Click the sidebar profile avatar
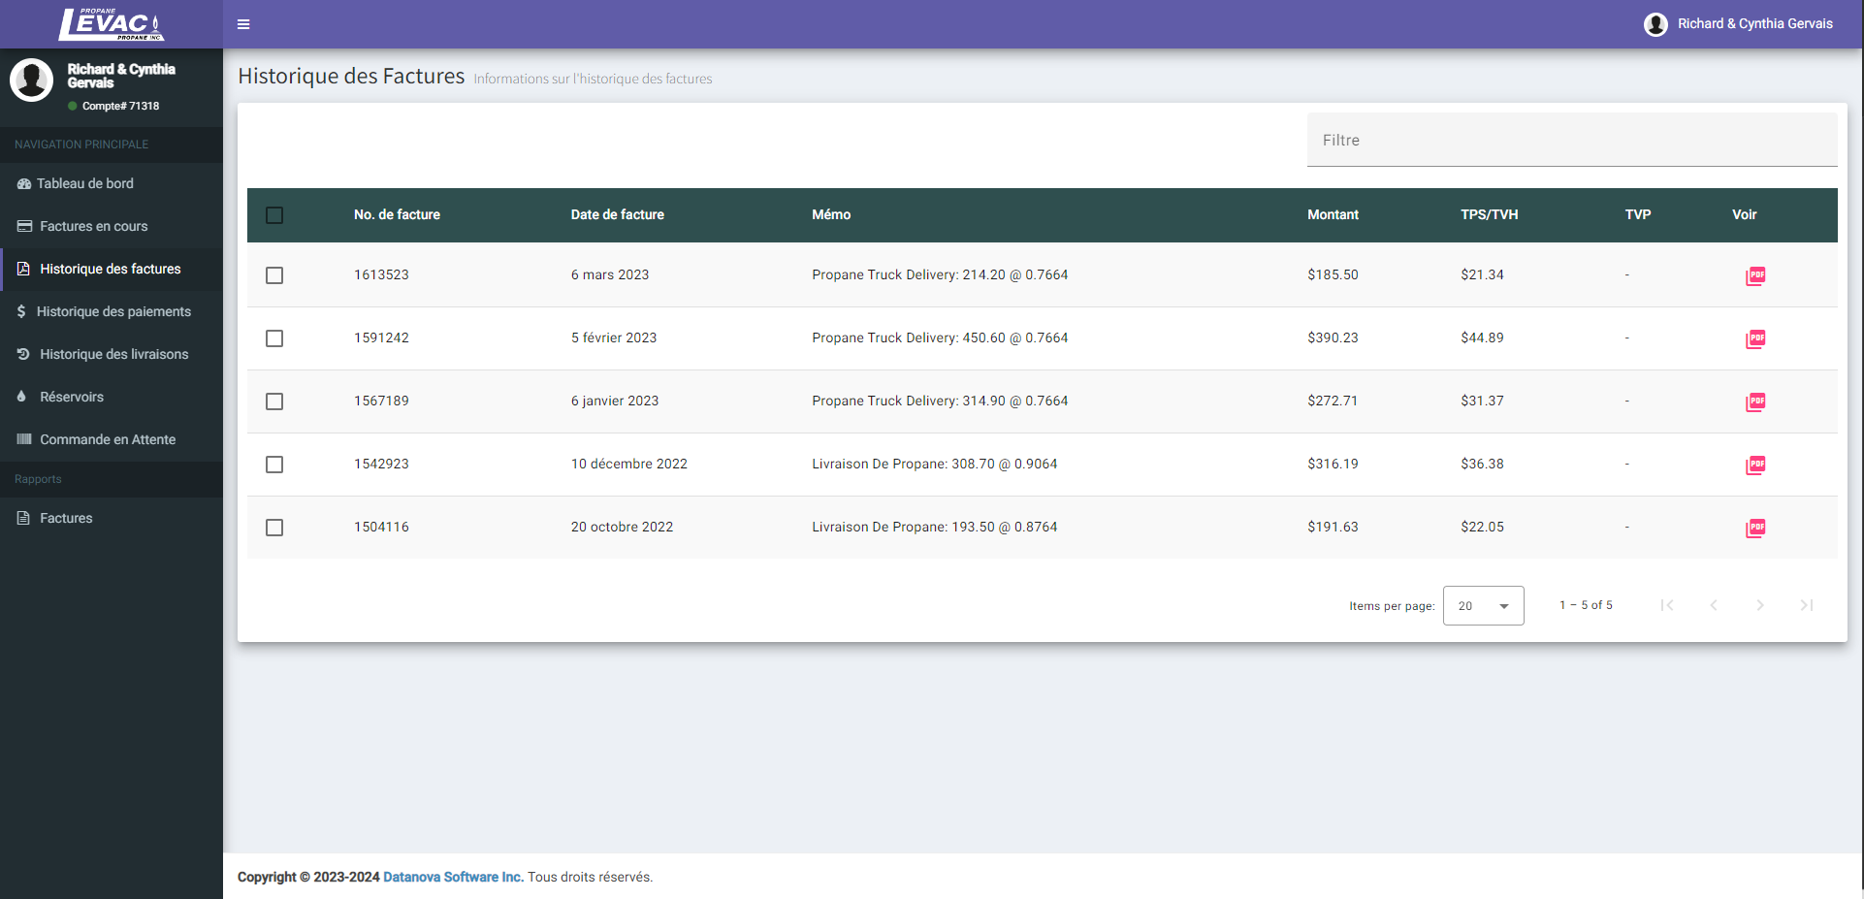The height and width of the screenshot is (899, 1864). click(31, 80)
